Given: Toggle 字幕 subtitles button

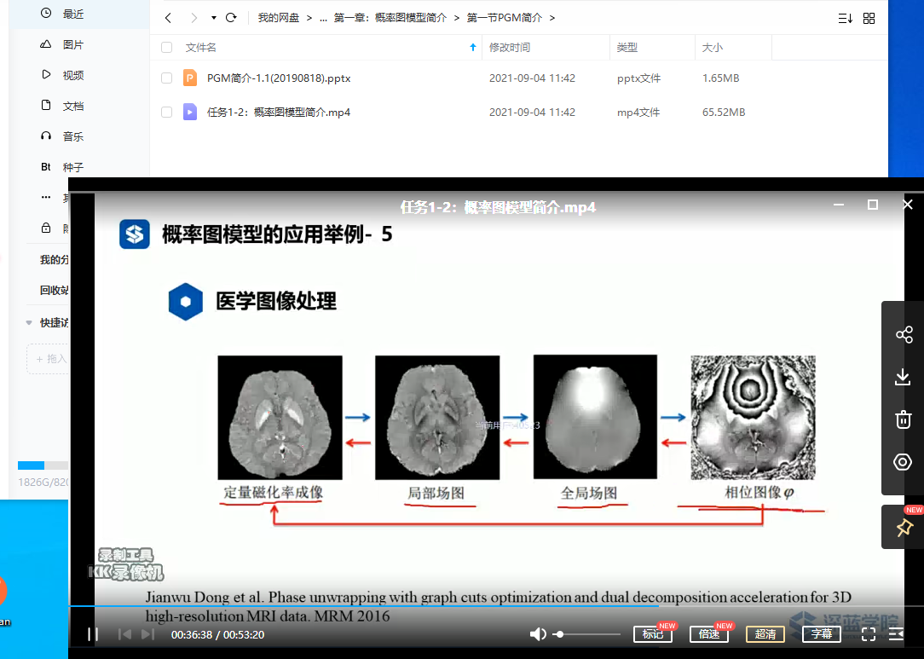Looking at the screenshot, I should [822, 634].
